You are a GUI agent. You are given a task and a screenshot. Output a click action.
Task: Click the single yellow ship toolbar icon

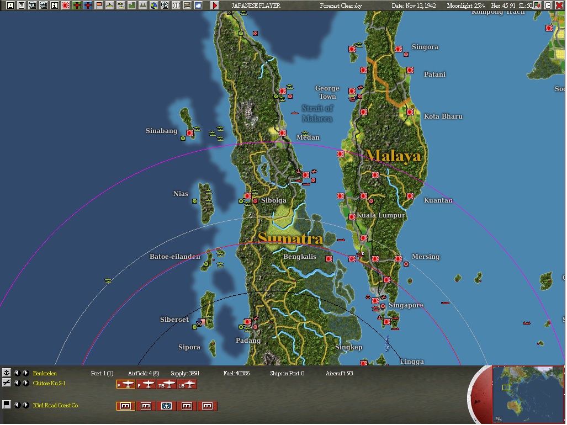point(110,6)
